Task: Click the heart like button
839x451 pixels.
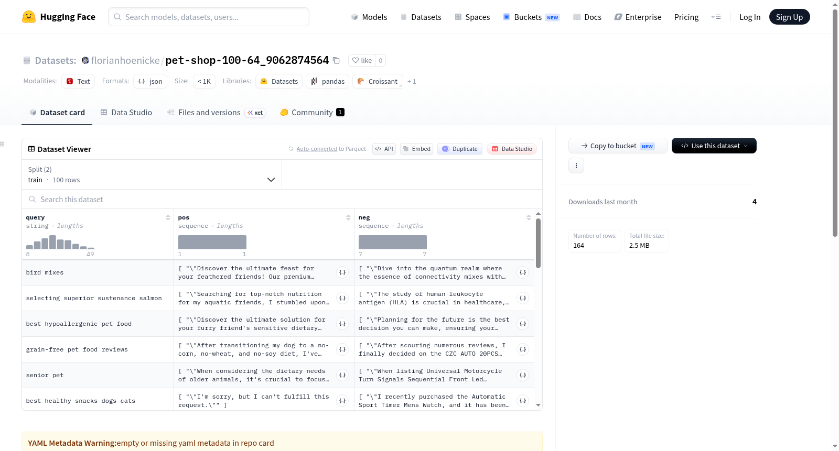Action: pos(362,60)
